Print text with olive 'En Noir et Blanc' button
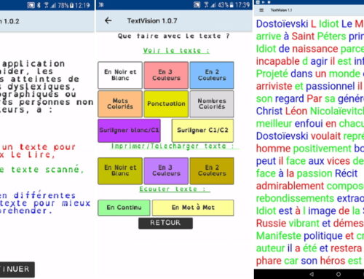The height and width of the screenshot is (279, 364). click(x=120, y=170)
